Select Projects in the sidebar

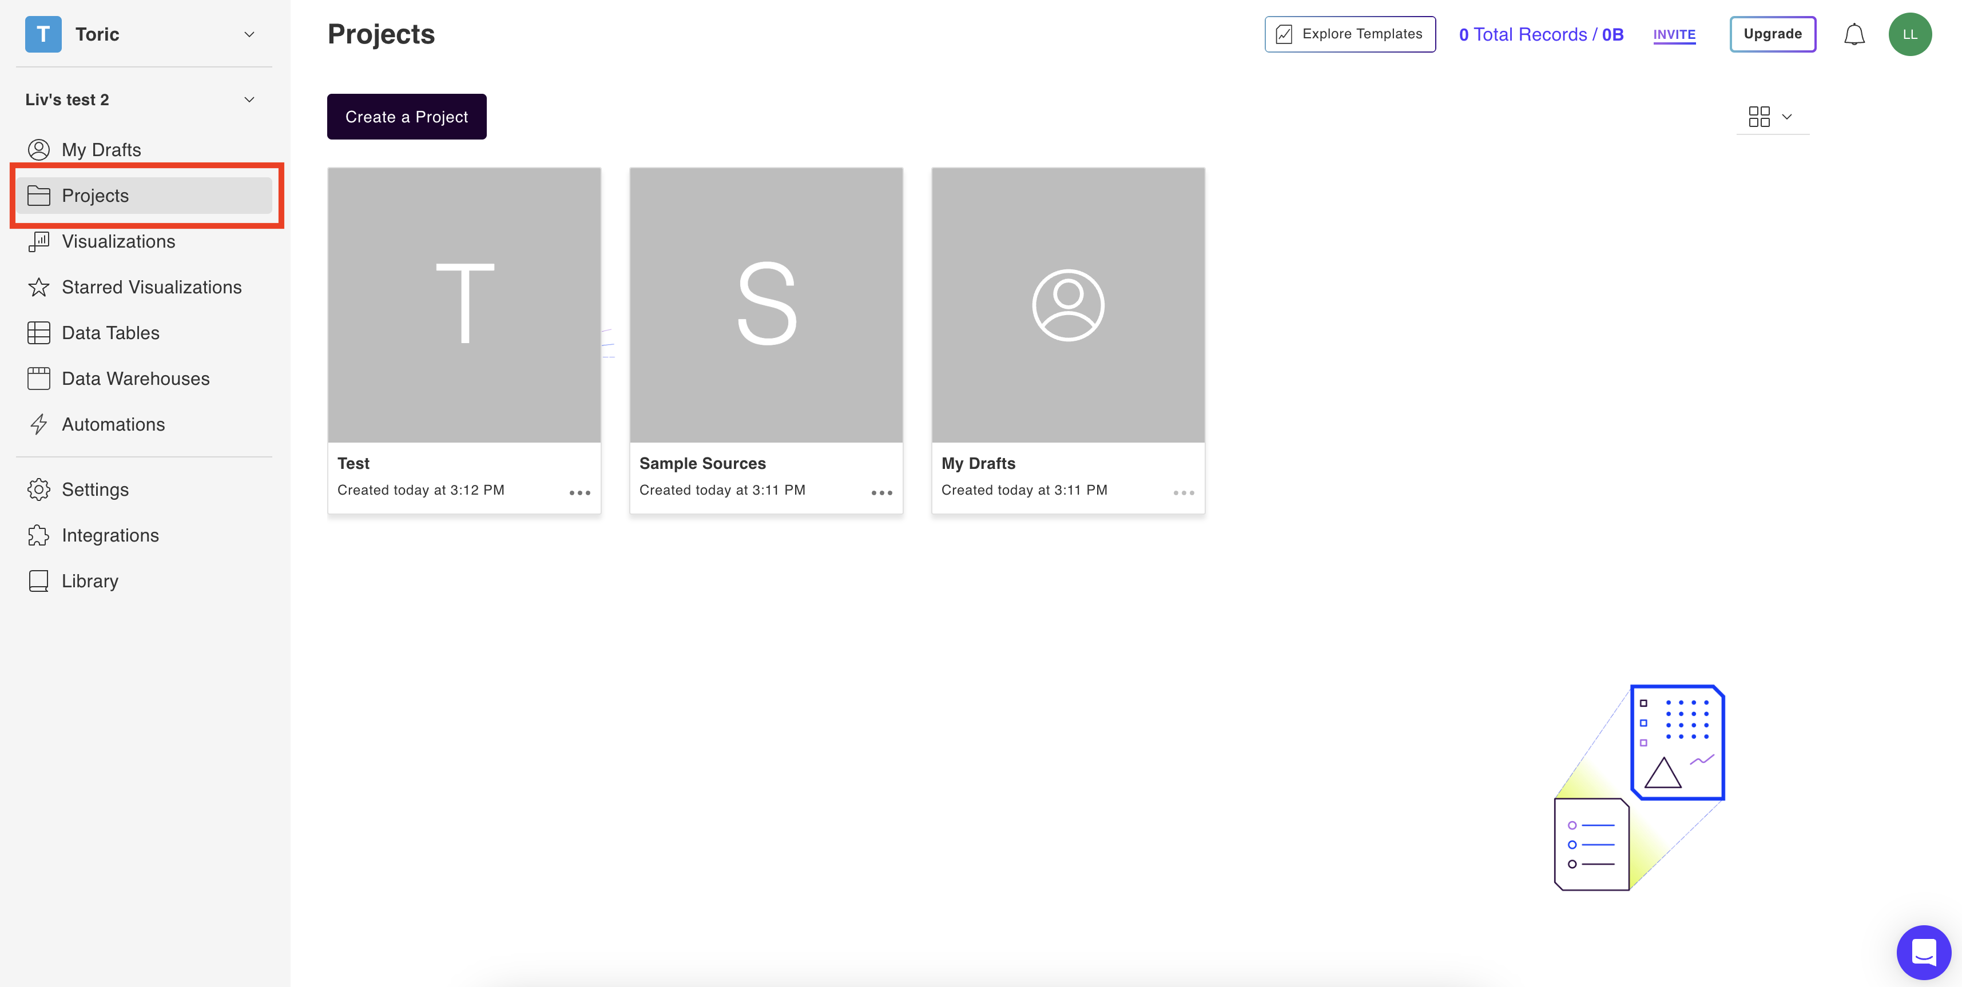(144, 196)
